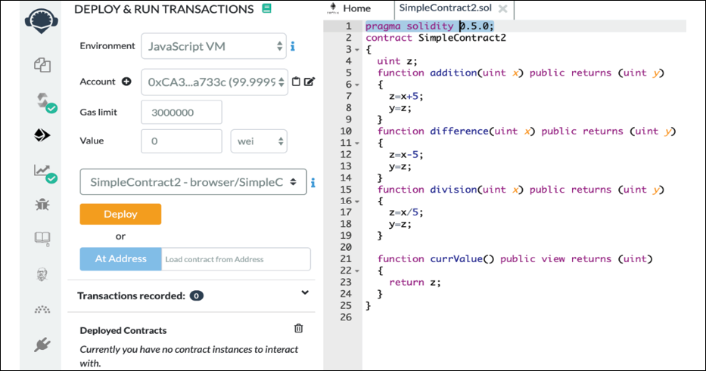The width and height of the screenshot is (706, 371).
Task: Click the Value amount input field
Action: pyautogui.click(x=182, y=141)
